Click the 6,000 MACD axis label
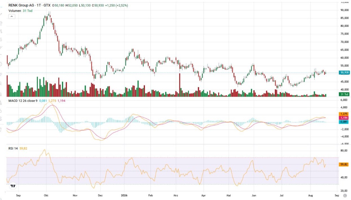This screenshot has height=200, width=351. 344,100
